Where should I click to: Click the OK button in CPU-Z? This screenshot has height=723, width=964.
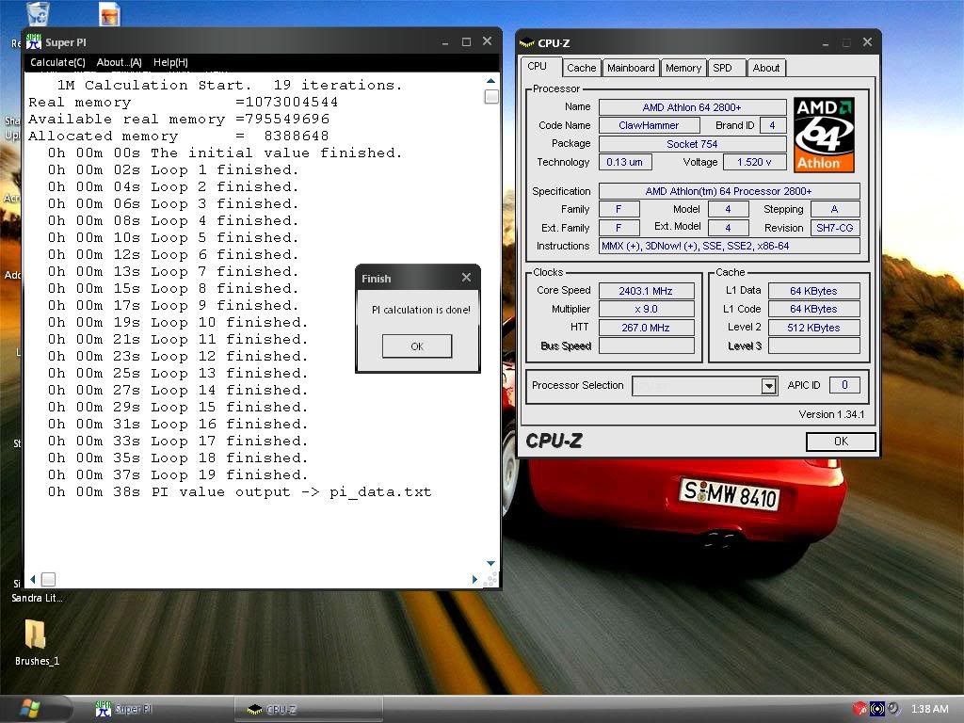pyautogui.click(x=841, y=441)
